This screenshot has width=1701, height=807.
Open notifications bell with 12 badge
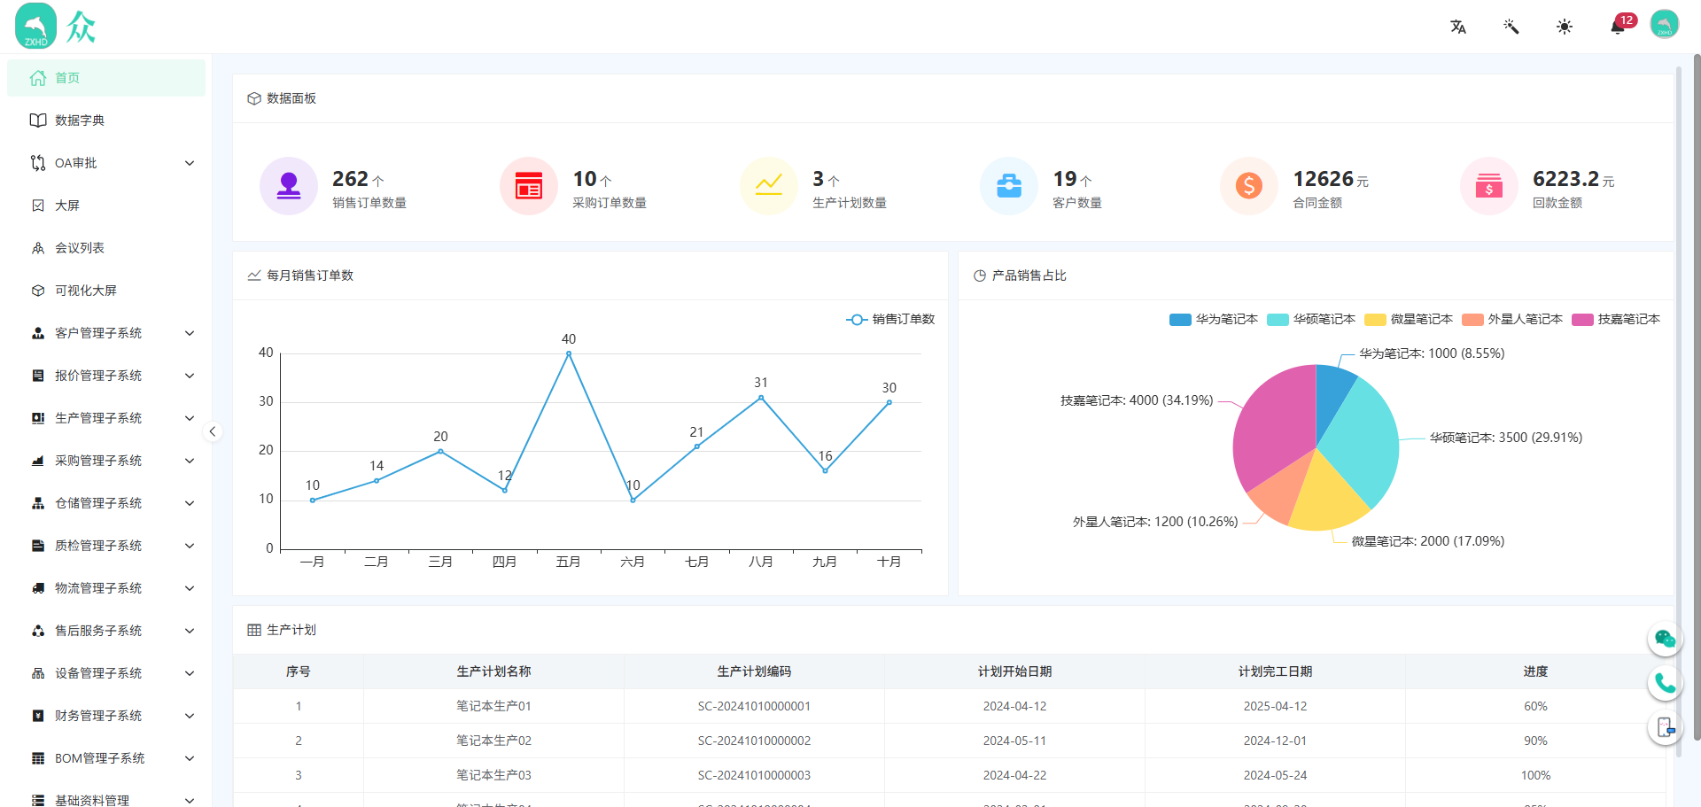1619,26
